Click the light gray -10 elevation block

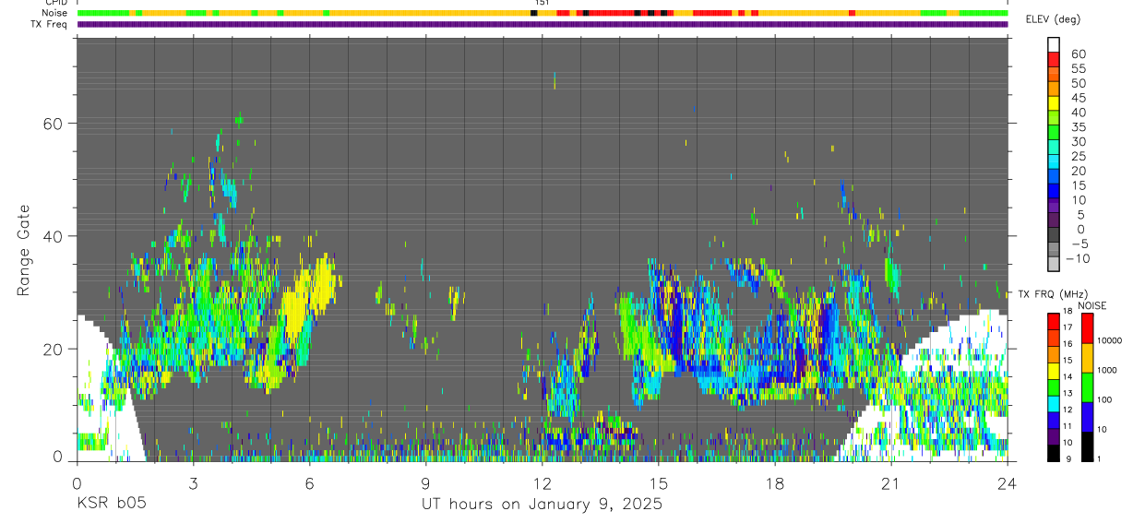point(1054,263)
